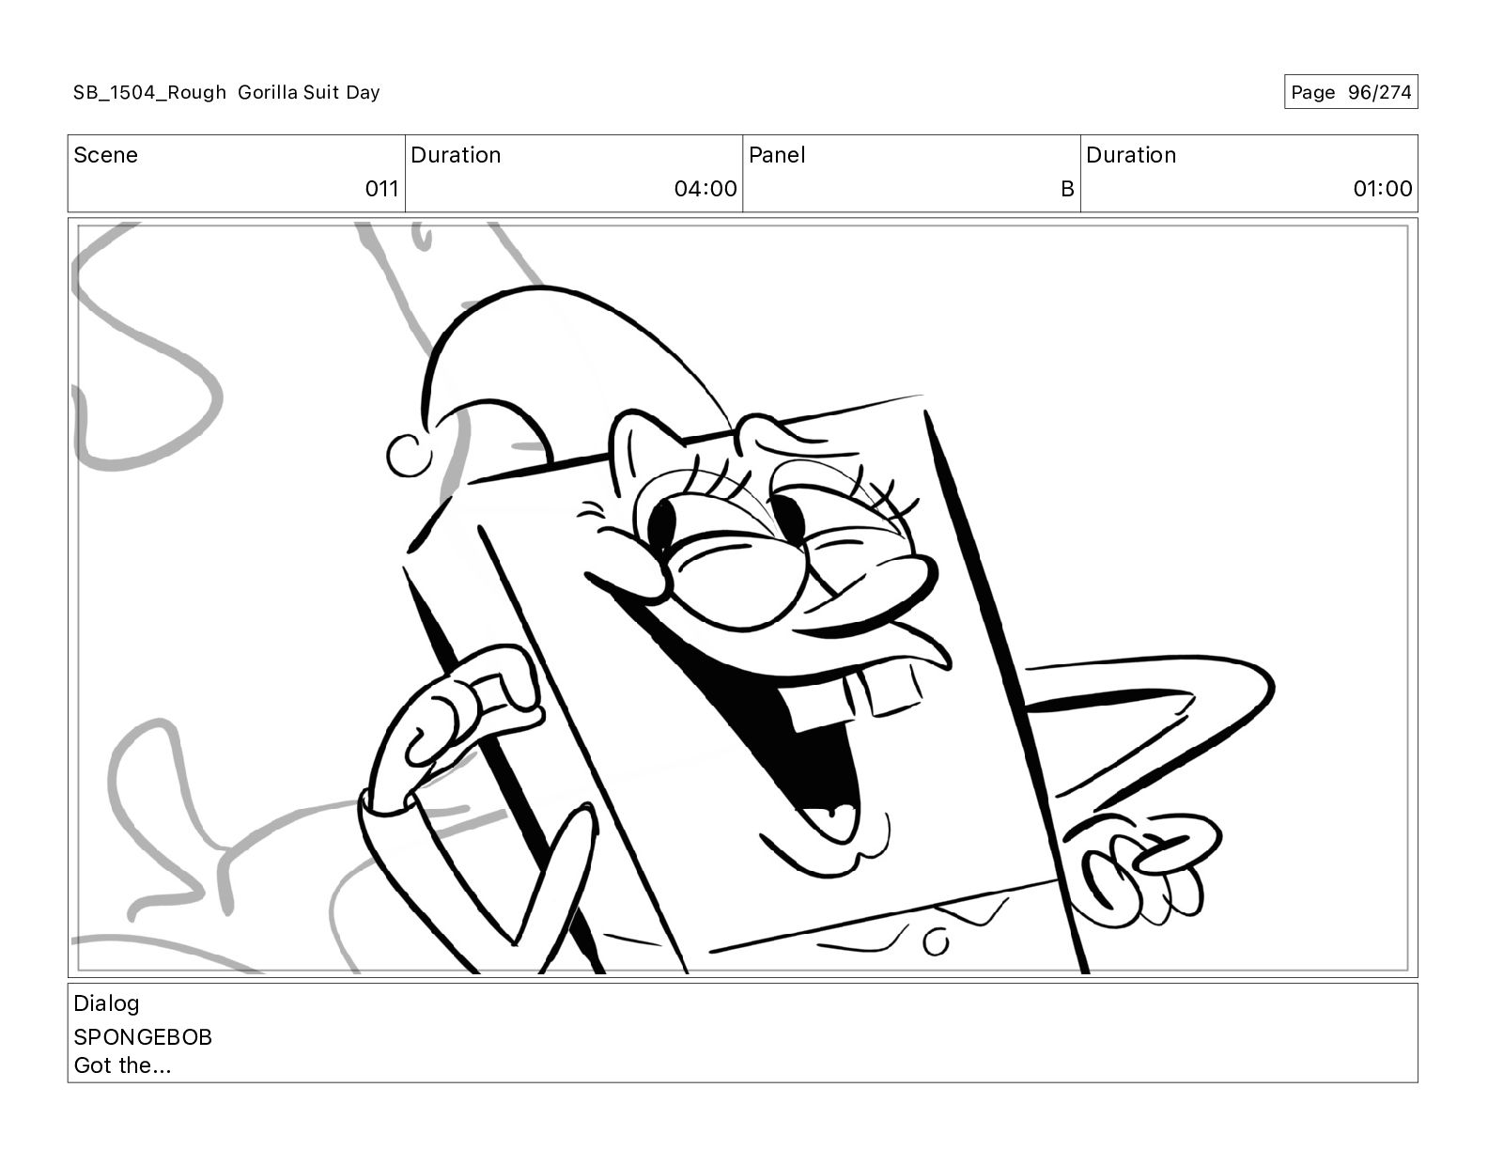Click the panel letter 'B'

coord(1067,189)
